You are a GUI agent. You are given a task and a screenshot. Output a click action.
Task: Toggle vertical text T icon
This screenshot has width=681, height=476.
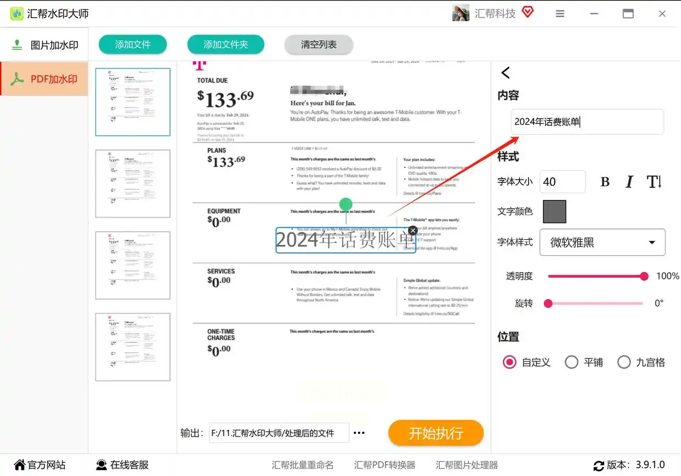pyautogui.click(x=654, y=182)
